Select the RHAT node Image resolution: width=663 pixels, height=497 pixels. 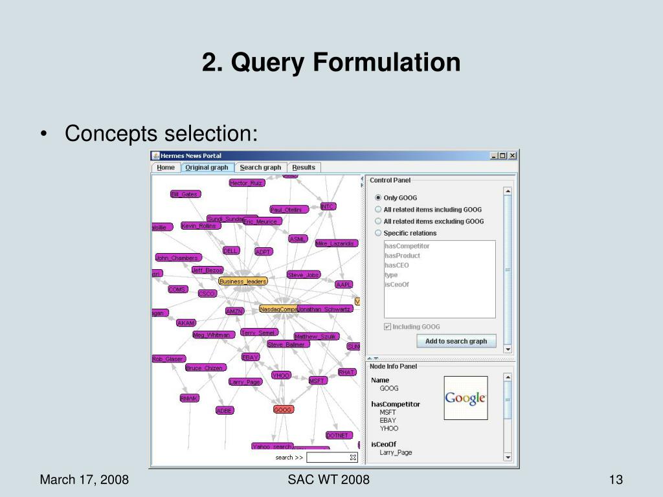347,372
